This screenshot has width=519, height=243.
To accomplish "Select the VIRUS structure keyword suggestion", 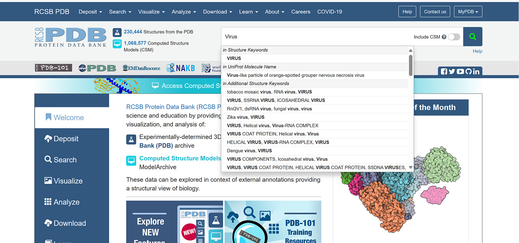I will [x=315, y=58].
